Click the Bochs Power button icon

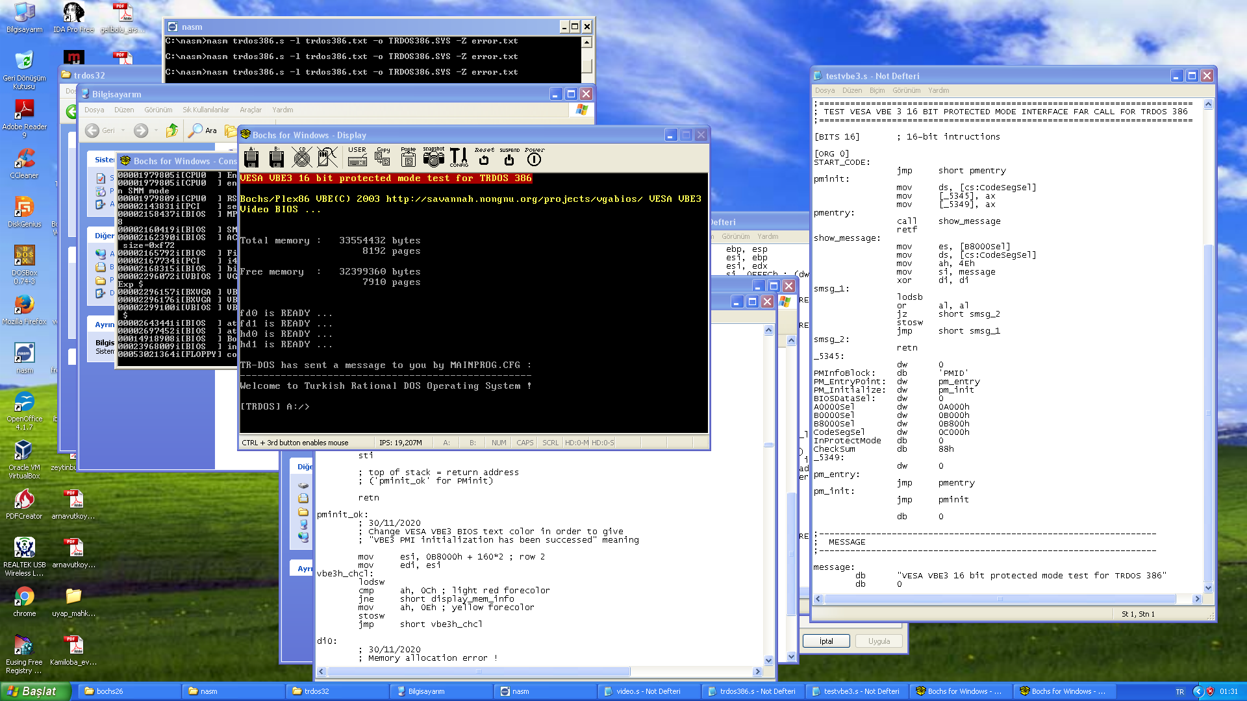[535, 156]
